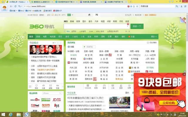Open the ZYM bookmark folder

coord(28,11)
